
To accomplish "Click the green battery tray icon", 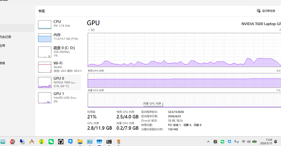I will point(255,142).
